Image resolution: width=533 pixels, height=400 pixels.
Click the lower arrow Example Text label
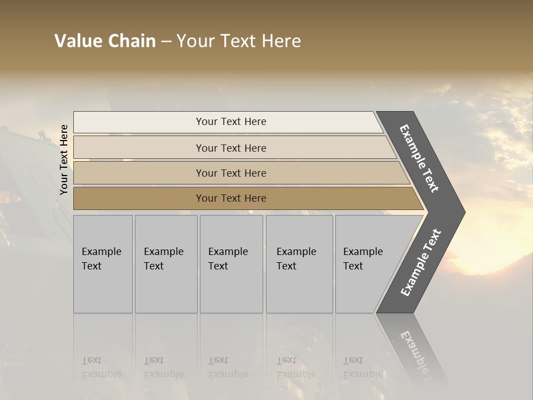(x=421, y=262)
